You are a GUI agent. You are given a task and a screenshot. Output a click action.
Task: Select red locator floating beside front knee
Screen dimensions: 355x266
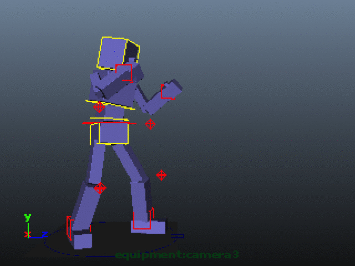161,175
